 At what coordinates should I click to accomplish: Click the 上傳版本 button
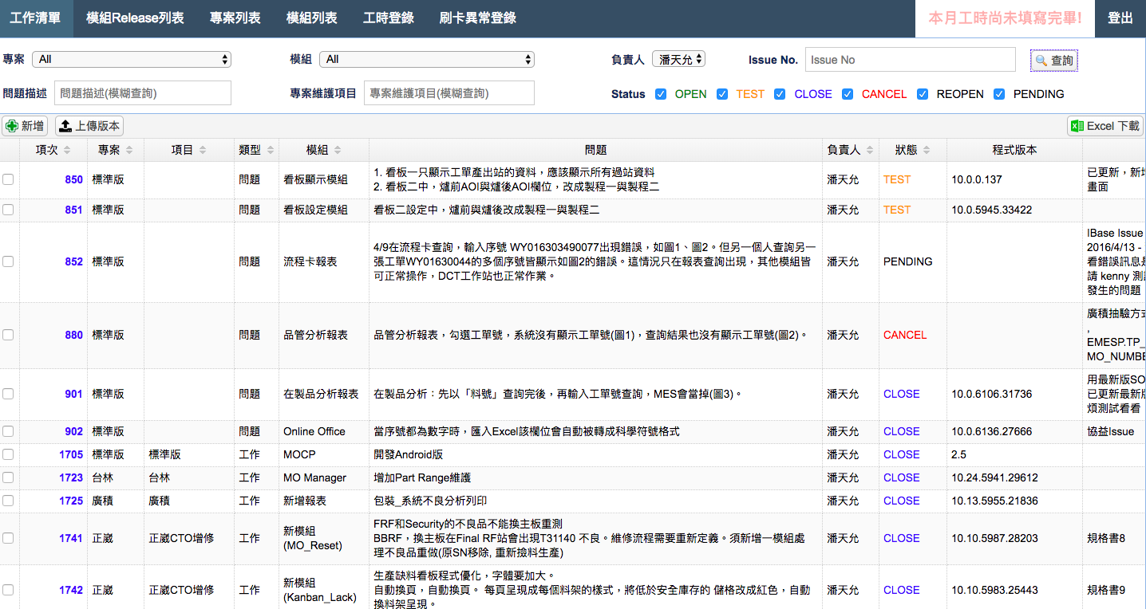pyautogui.click(x=89, y=126)
